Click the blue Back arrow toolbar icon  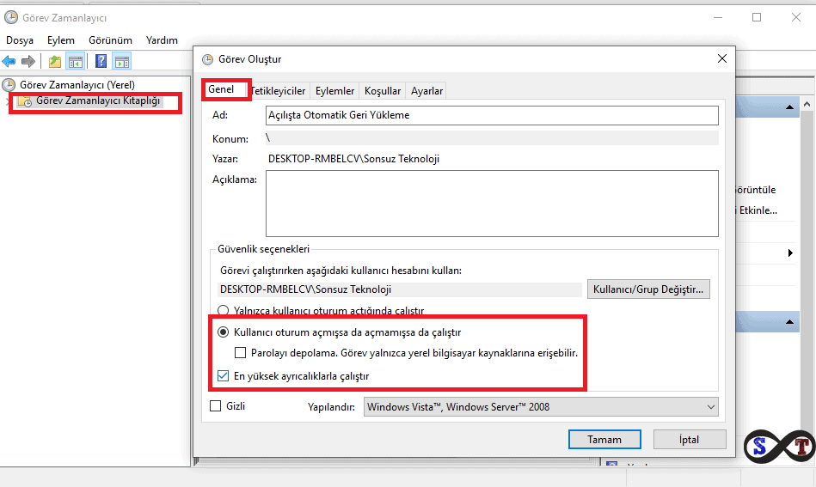coord(9,61)
